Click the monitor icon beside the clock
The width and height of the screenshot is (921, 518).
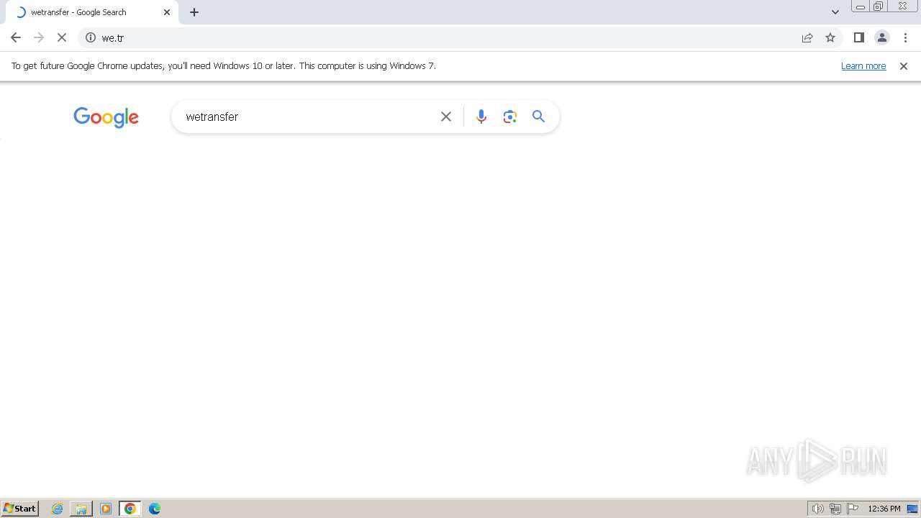click(x=912, y=509)
